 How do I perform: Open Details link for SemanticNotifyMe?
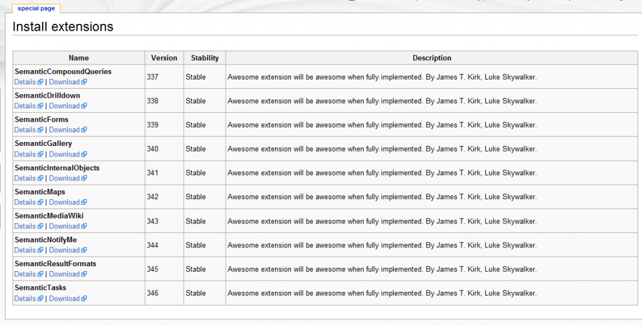pyautogui.click(x=29, y=250)
